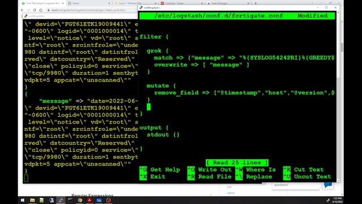Launch Adobe Acrobat from the taskbar
Viewport: 362px width, 204px height.
click(x=89, y=200)
